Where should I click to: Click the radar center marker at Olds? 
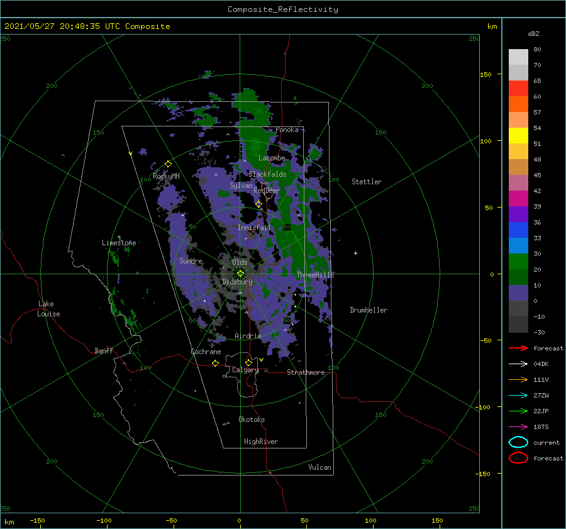(240, 274)
